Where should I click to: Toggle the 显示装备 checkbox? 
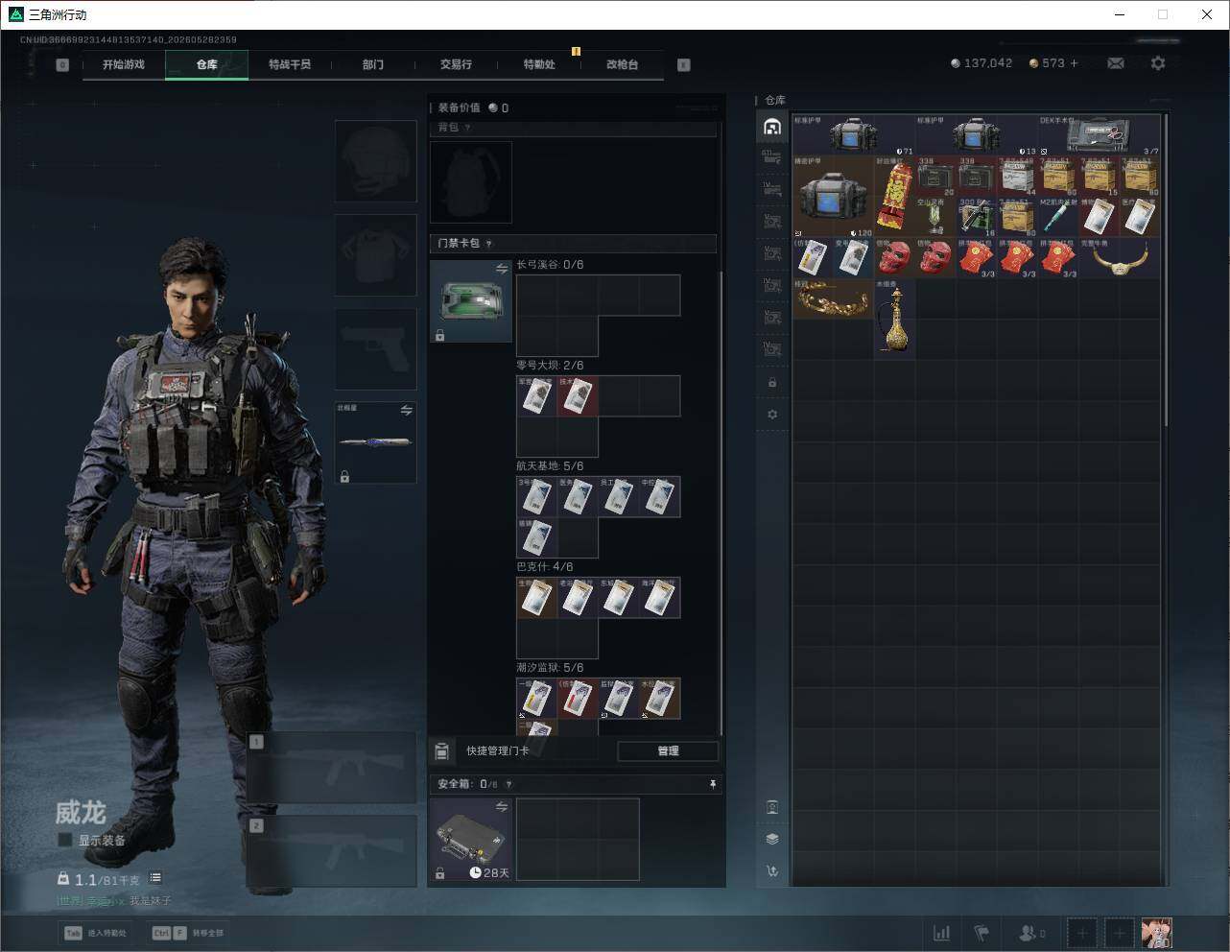65,840
